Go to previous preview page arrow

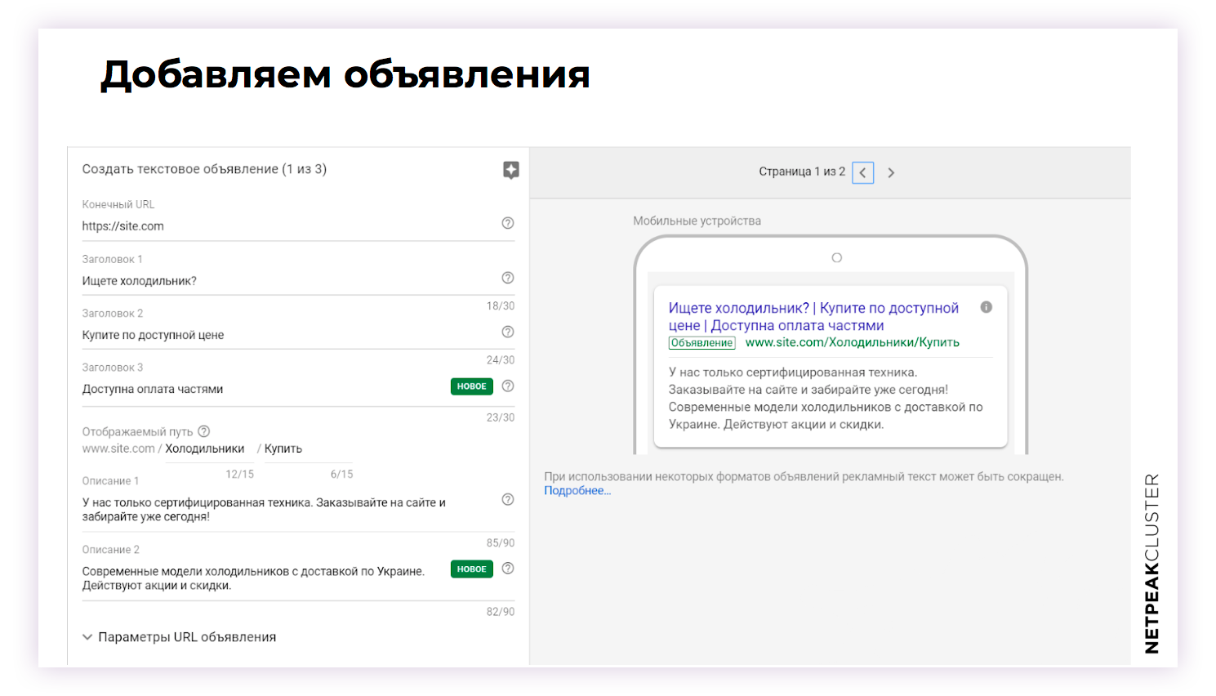pos(862,172)
